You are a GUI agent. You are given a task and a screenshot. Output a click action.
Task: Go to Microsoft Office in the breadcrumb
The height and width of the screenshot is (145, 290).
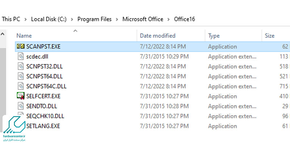coord(143,19)
